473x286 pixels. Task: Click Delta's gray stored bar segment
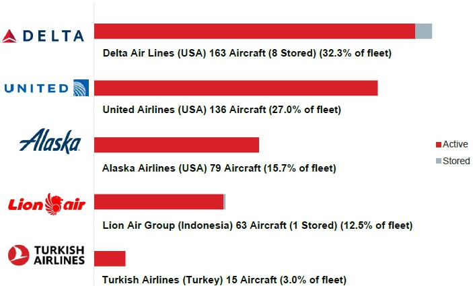(423, 31)
